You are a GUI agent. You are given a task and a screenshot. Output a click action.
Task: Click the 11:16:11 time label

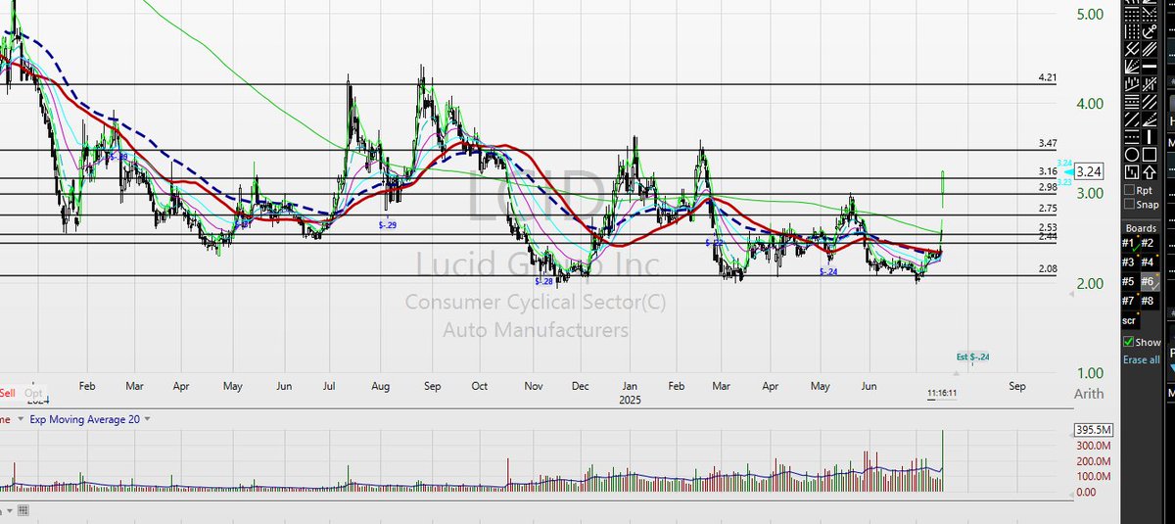pyautogui.click(x=943, y=392)
